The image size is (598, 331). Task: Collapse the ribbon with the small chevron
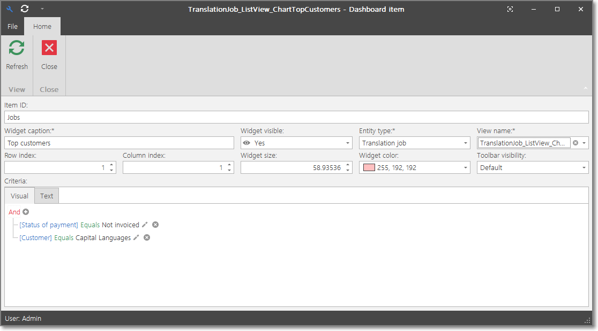tap(586, 88)
